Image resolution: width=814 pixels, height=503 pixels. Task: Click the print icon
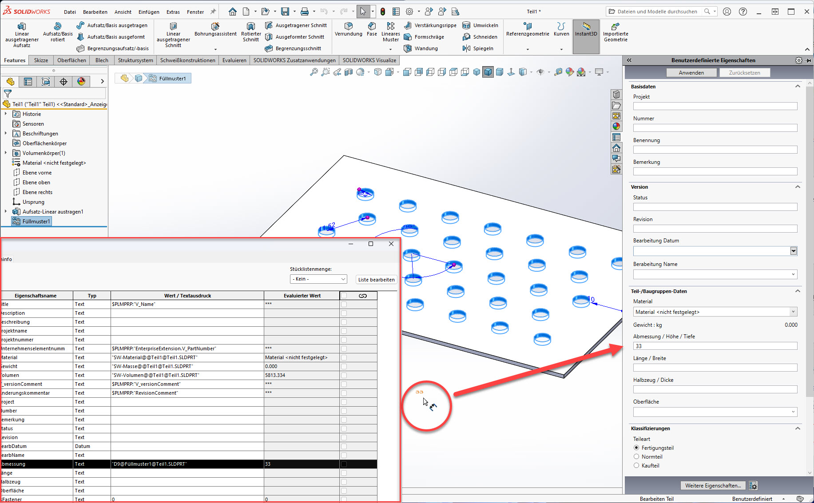coord(305,12)
